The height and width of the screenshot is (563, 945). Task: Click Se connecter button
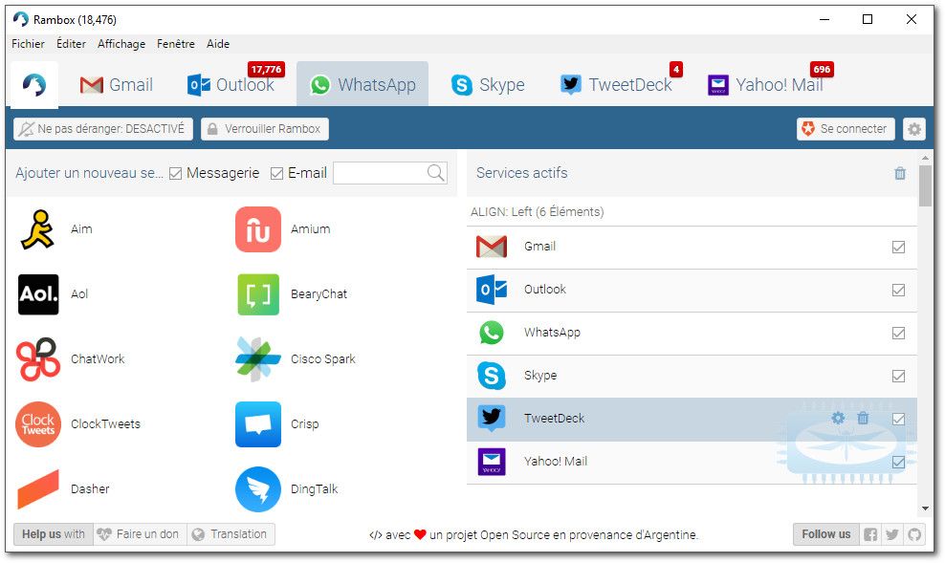coord(845,129)
